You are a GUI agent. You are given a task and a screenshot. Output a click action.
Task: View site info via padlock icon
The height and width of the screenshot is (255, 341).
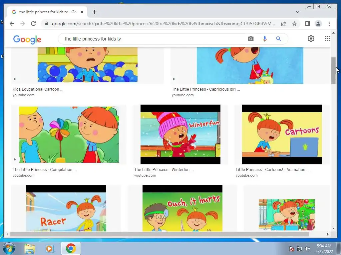click(46, 24)
